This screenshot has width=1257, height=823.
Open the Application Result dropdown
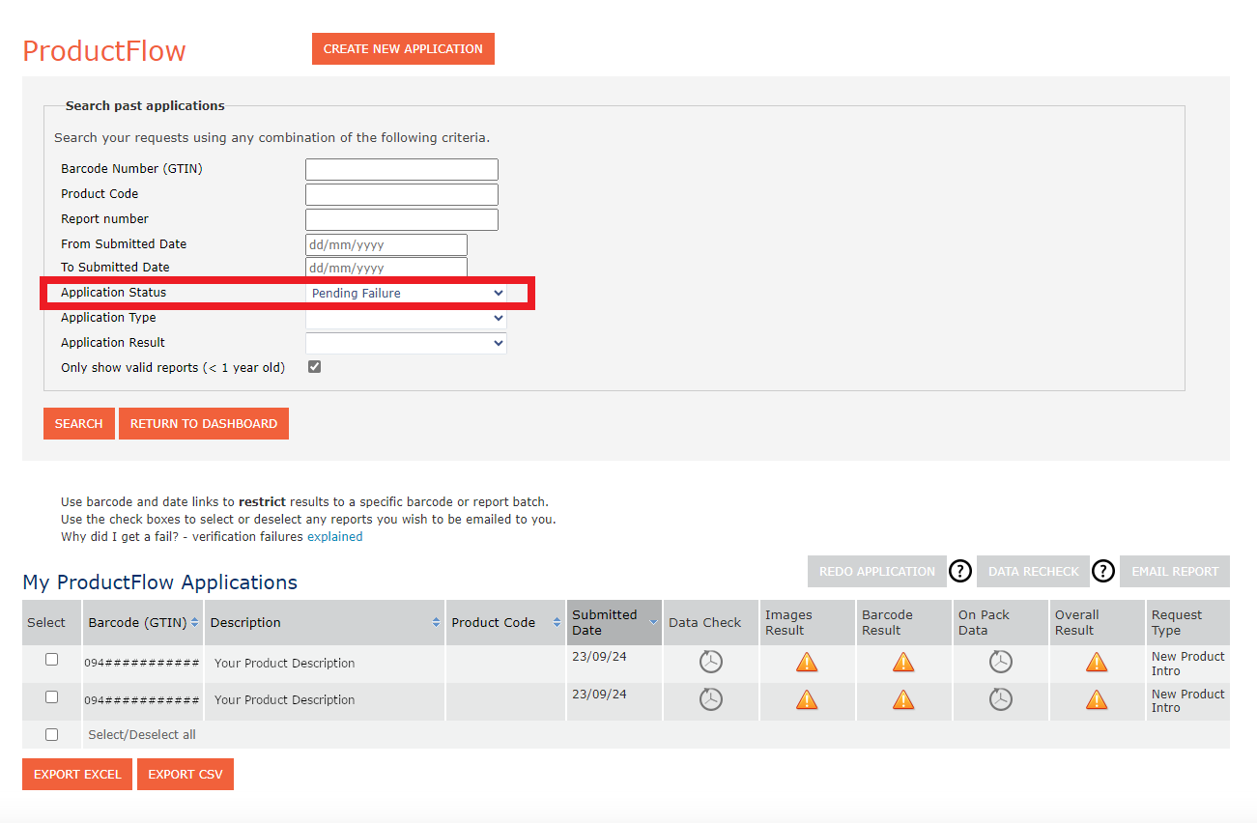pos(406,343)
